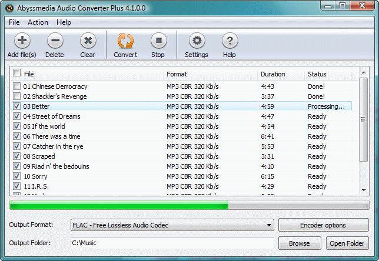Viewport: 379px width, 261px height.
Task: Click the Delete minus icon
Action: pyautogui.click(x=55, y=41)
